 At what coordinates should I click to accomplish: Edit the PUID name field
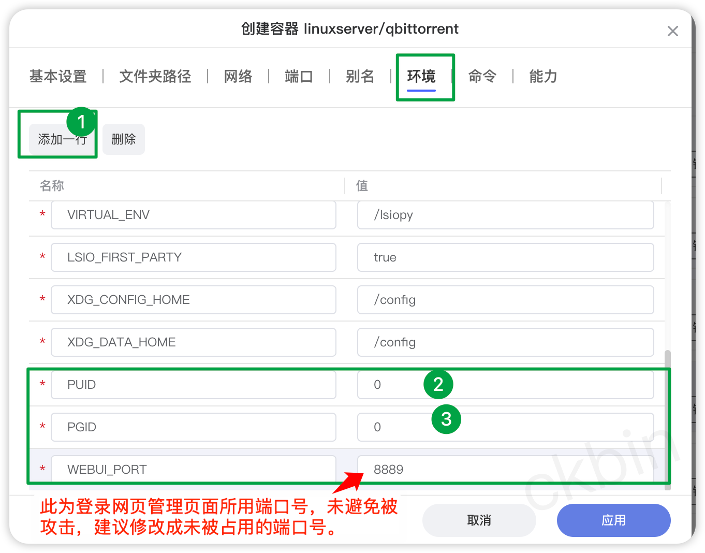pos(194,385)
